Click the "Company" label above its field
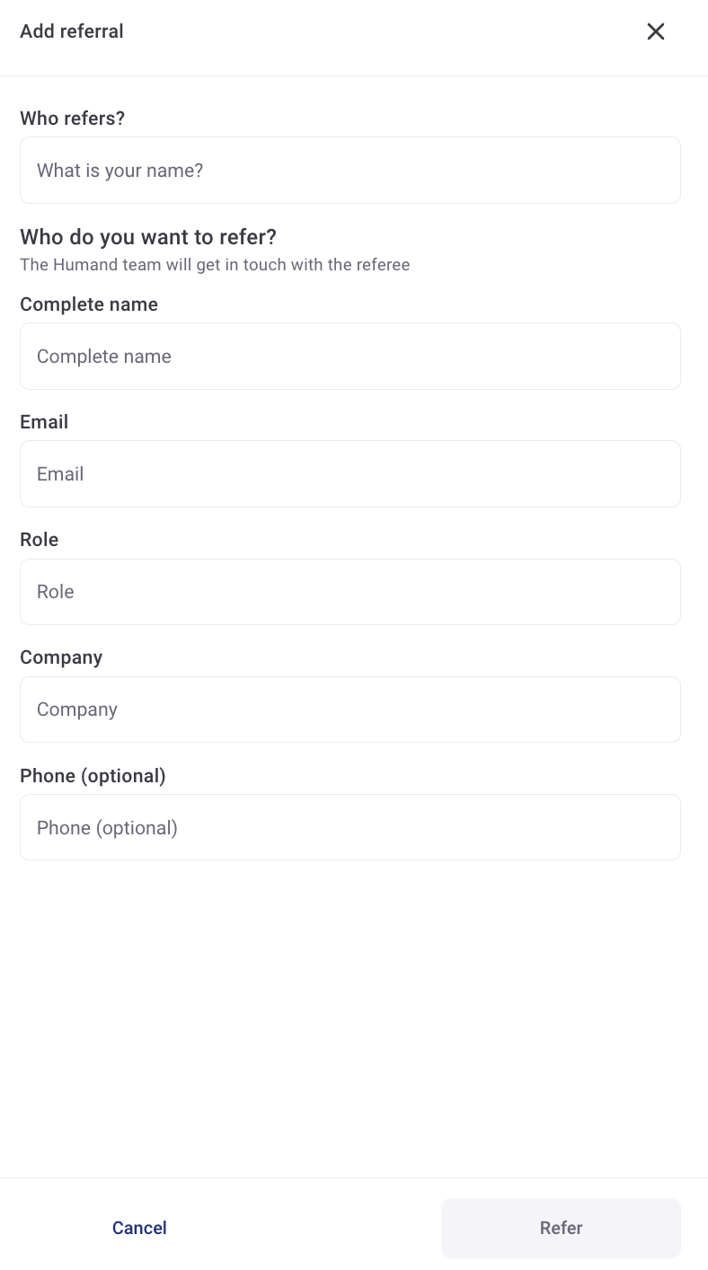 pos(61,657)
